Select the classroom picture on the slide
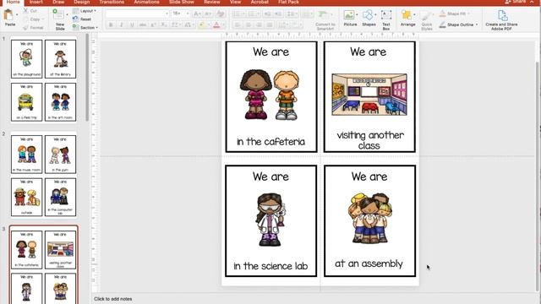 click(x=369, y=95)
